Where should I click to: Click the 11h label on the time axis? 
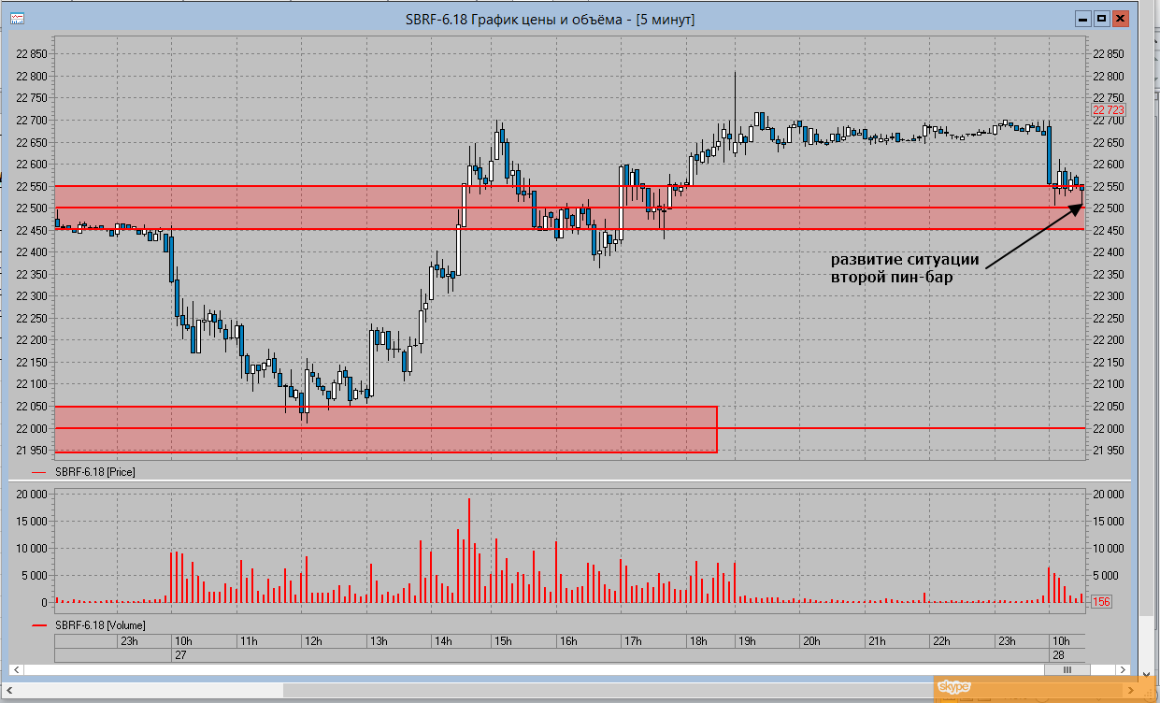coord(249,640)
